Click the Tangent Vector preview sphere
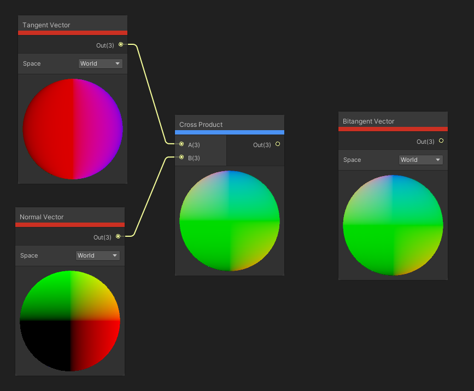This screenshot has height=391, width=474. click(x=73, y=129)
